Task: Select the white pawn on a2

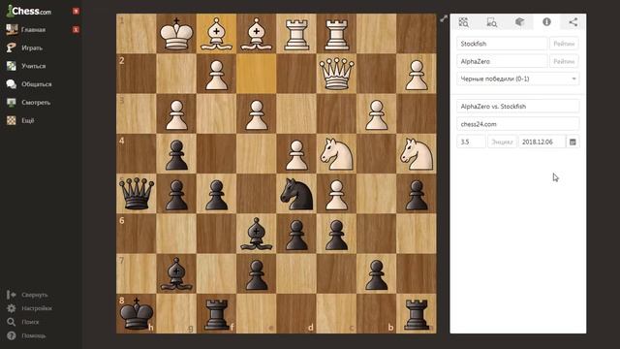Action: point(417,74)
